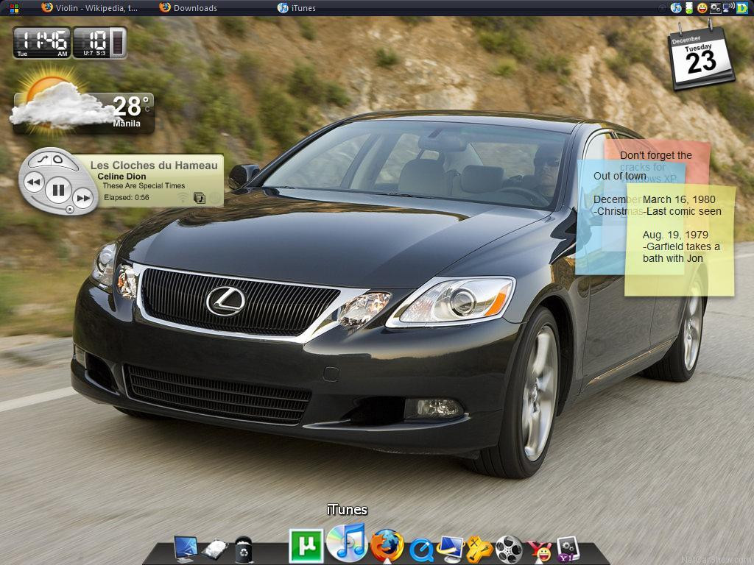
Task: Launch QuickTime Player from the dock
Action: pos(422,550)
